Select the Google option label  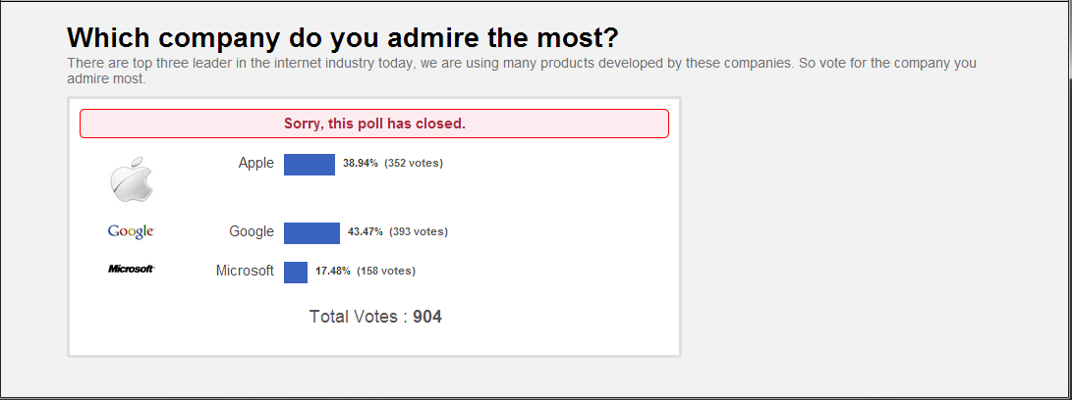pyautogui.click(x=252, y=231)
